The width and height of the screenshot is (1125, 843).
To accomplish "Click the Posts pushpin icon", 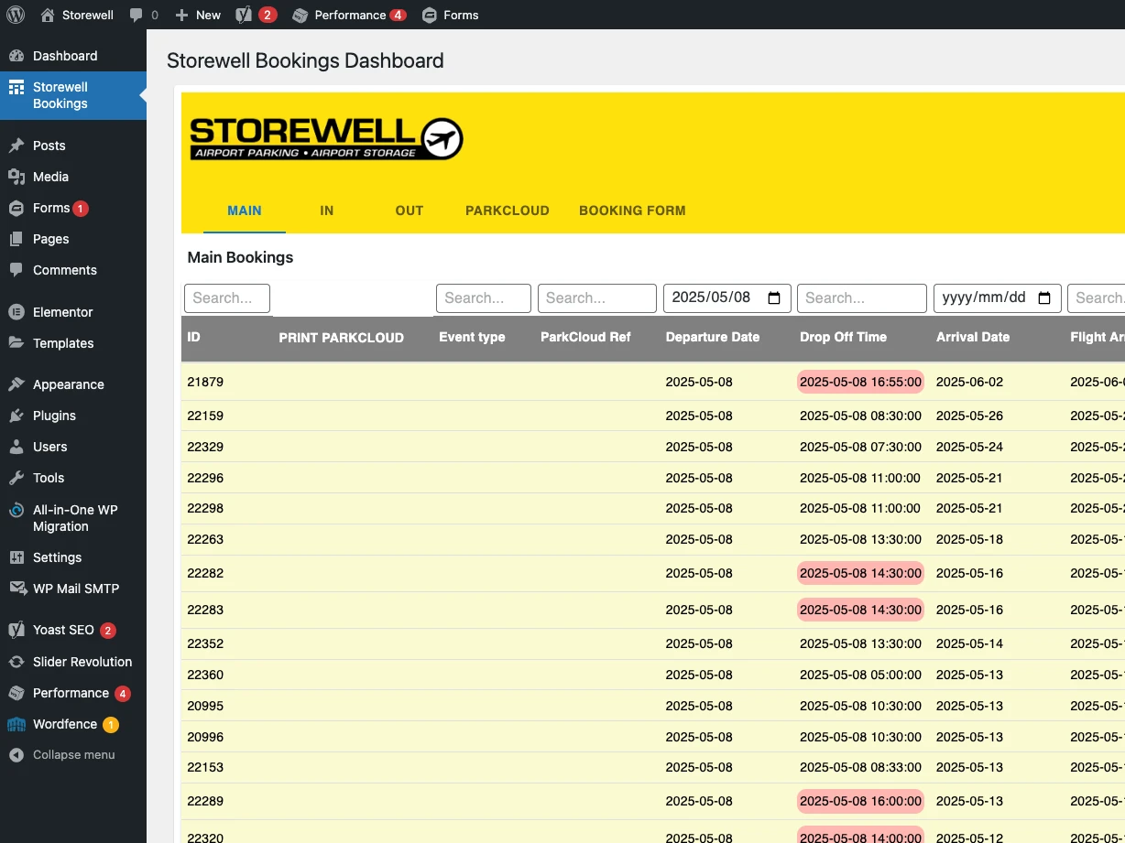I will (x=16, y=146).
